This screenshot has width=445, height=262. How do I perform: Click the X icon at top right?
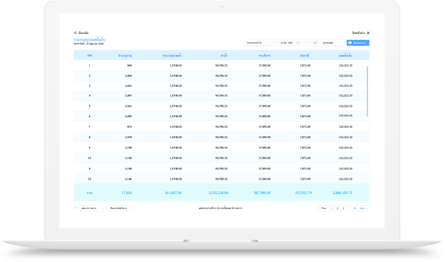pyautogui.click(x=368, y=33)
